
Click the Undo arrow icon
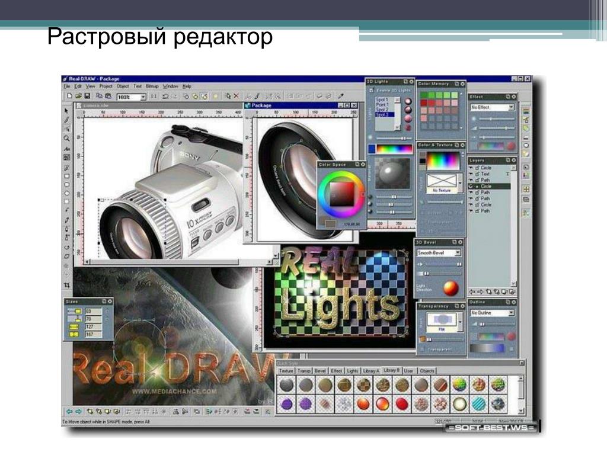click(x=165, y=97)
